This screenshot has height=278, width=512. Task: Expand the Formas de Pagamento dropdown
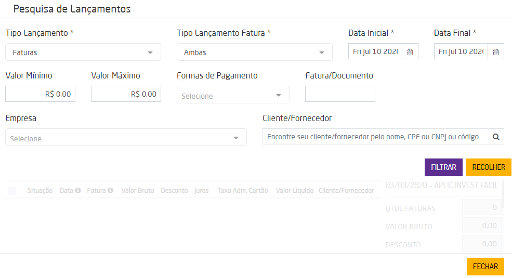(233, 95)
